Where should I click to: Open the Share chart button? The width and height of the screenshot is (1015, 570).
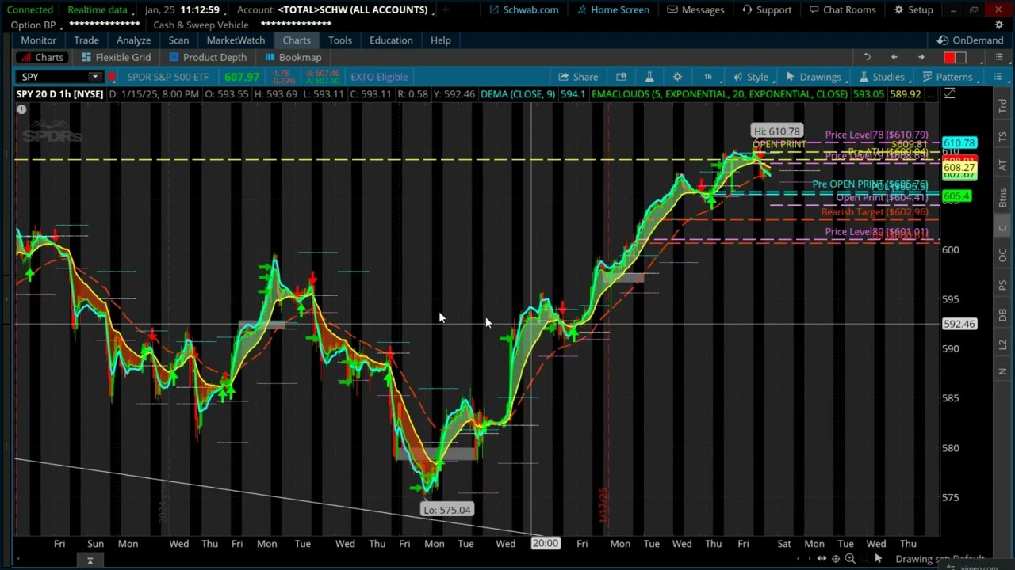[578, 77]
